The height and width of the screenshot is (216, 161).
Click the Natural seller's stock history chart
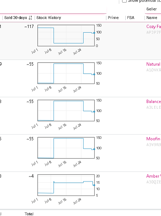pyautogui.click(x=66, y=73)
